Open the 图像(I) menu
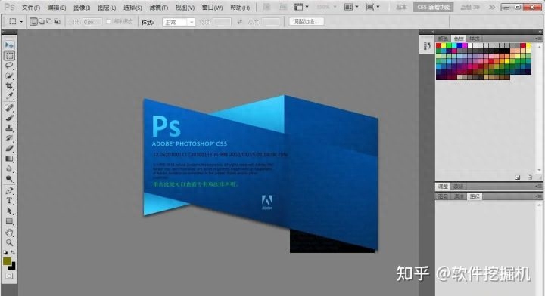Image resolution: width=545 pixels, height=296 pixels. coord(82,8)
